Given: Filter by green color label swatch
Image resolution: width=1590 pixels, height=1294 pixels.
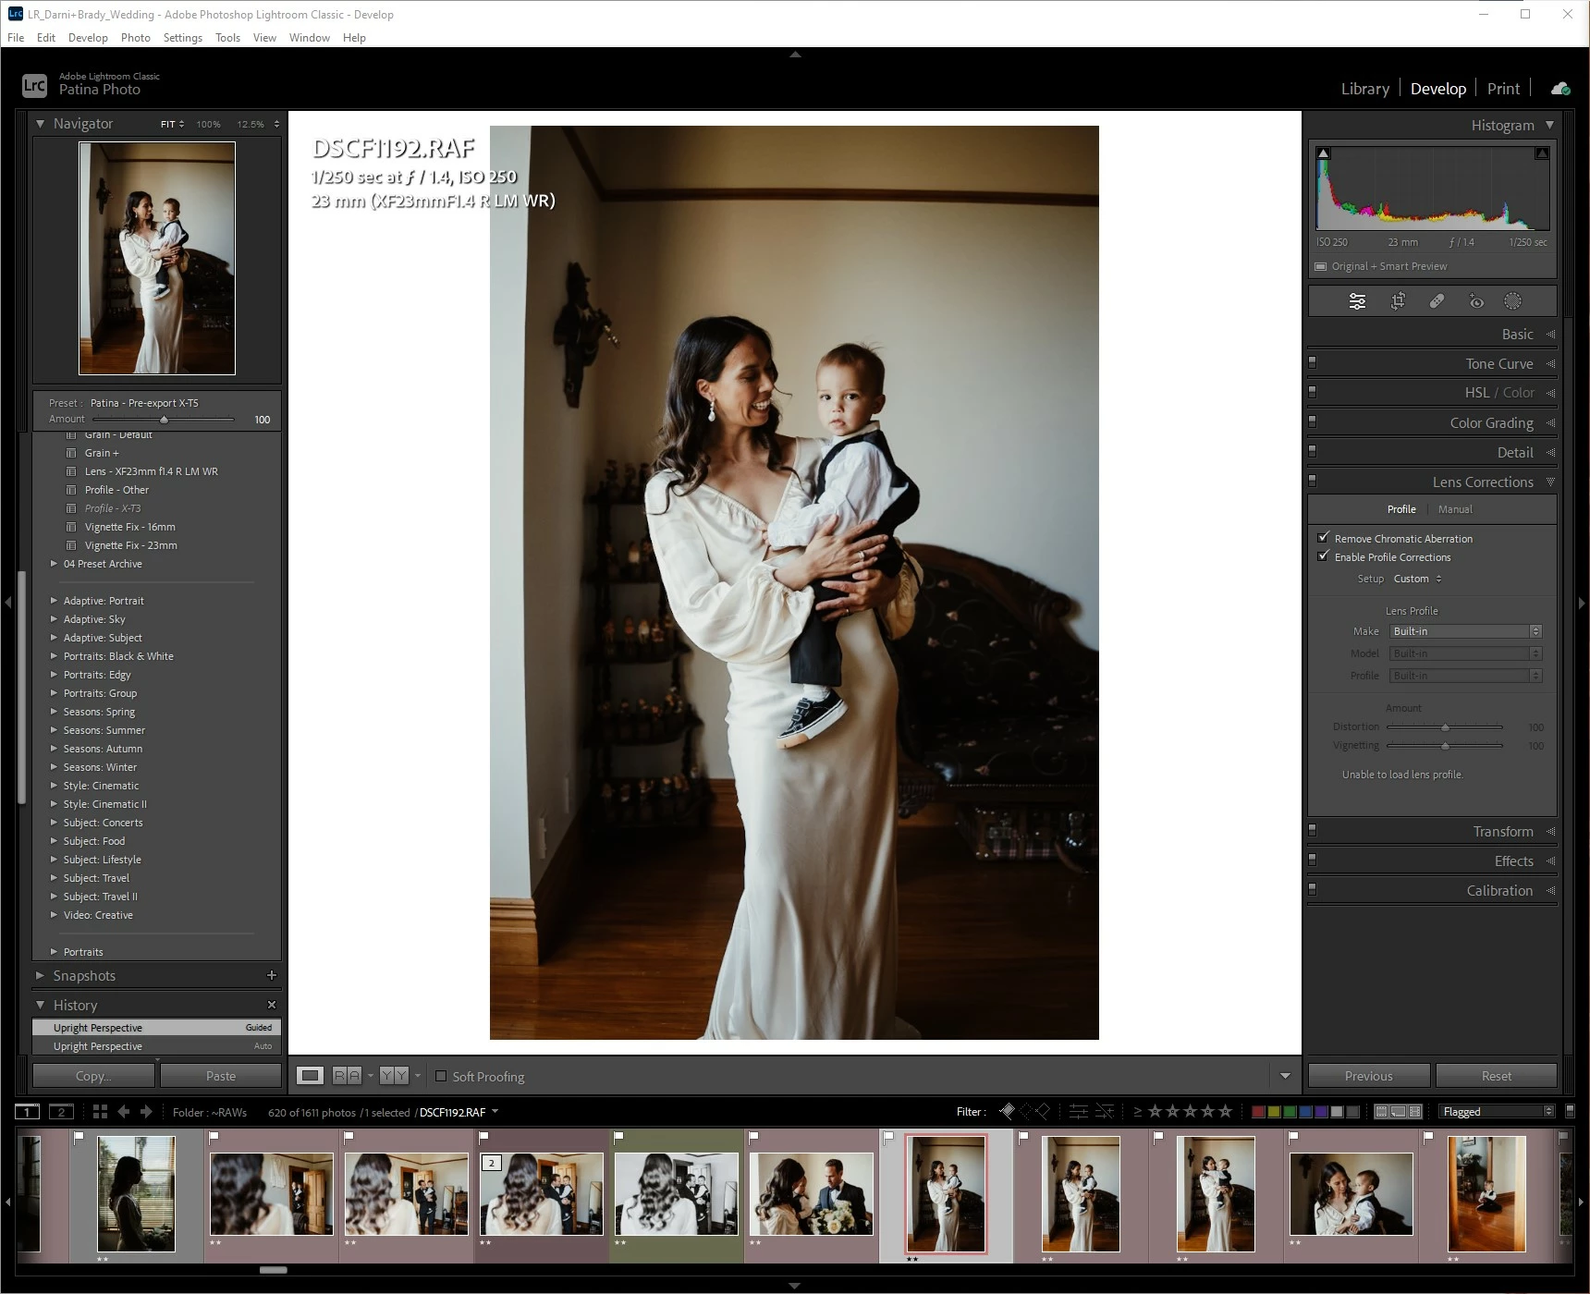Looking at the screenshot, I should coord(1290,1111).
